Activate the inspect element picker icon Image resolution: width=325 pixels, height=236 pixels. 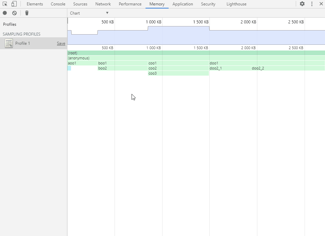[x=5, y=4]
